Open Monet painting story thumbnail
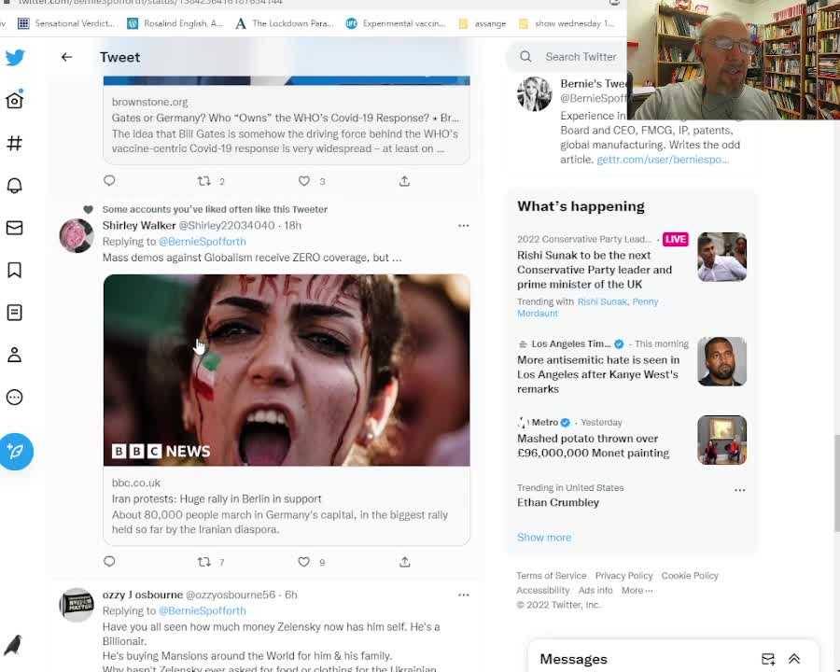 click(x=721, y=440)
